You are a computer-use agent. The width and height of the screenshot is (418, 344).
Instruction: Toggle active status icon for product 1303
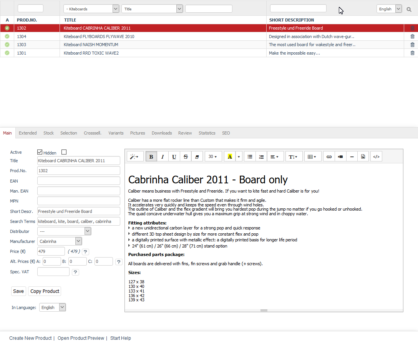tap(7, 45)
